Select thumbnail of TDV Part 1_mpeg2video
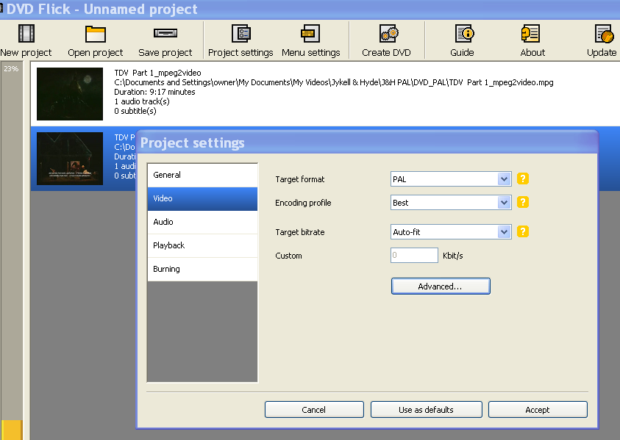620x440 pixels. coord(70,93)
